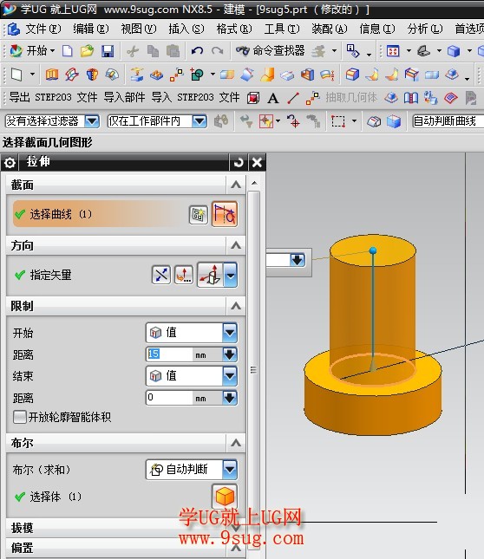Collapse the Direction (方向) group

pos(236,245)
